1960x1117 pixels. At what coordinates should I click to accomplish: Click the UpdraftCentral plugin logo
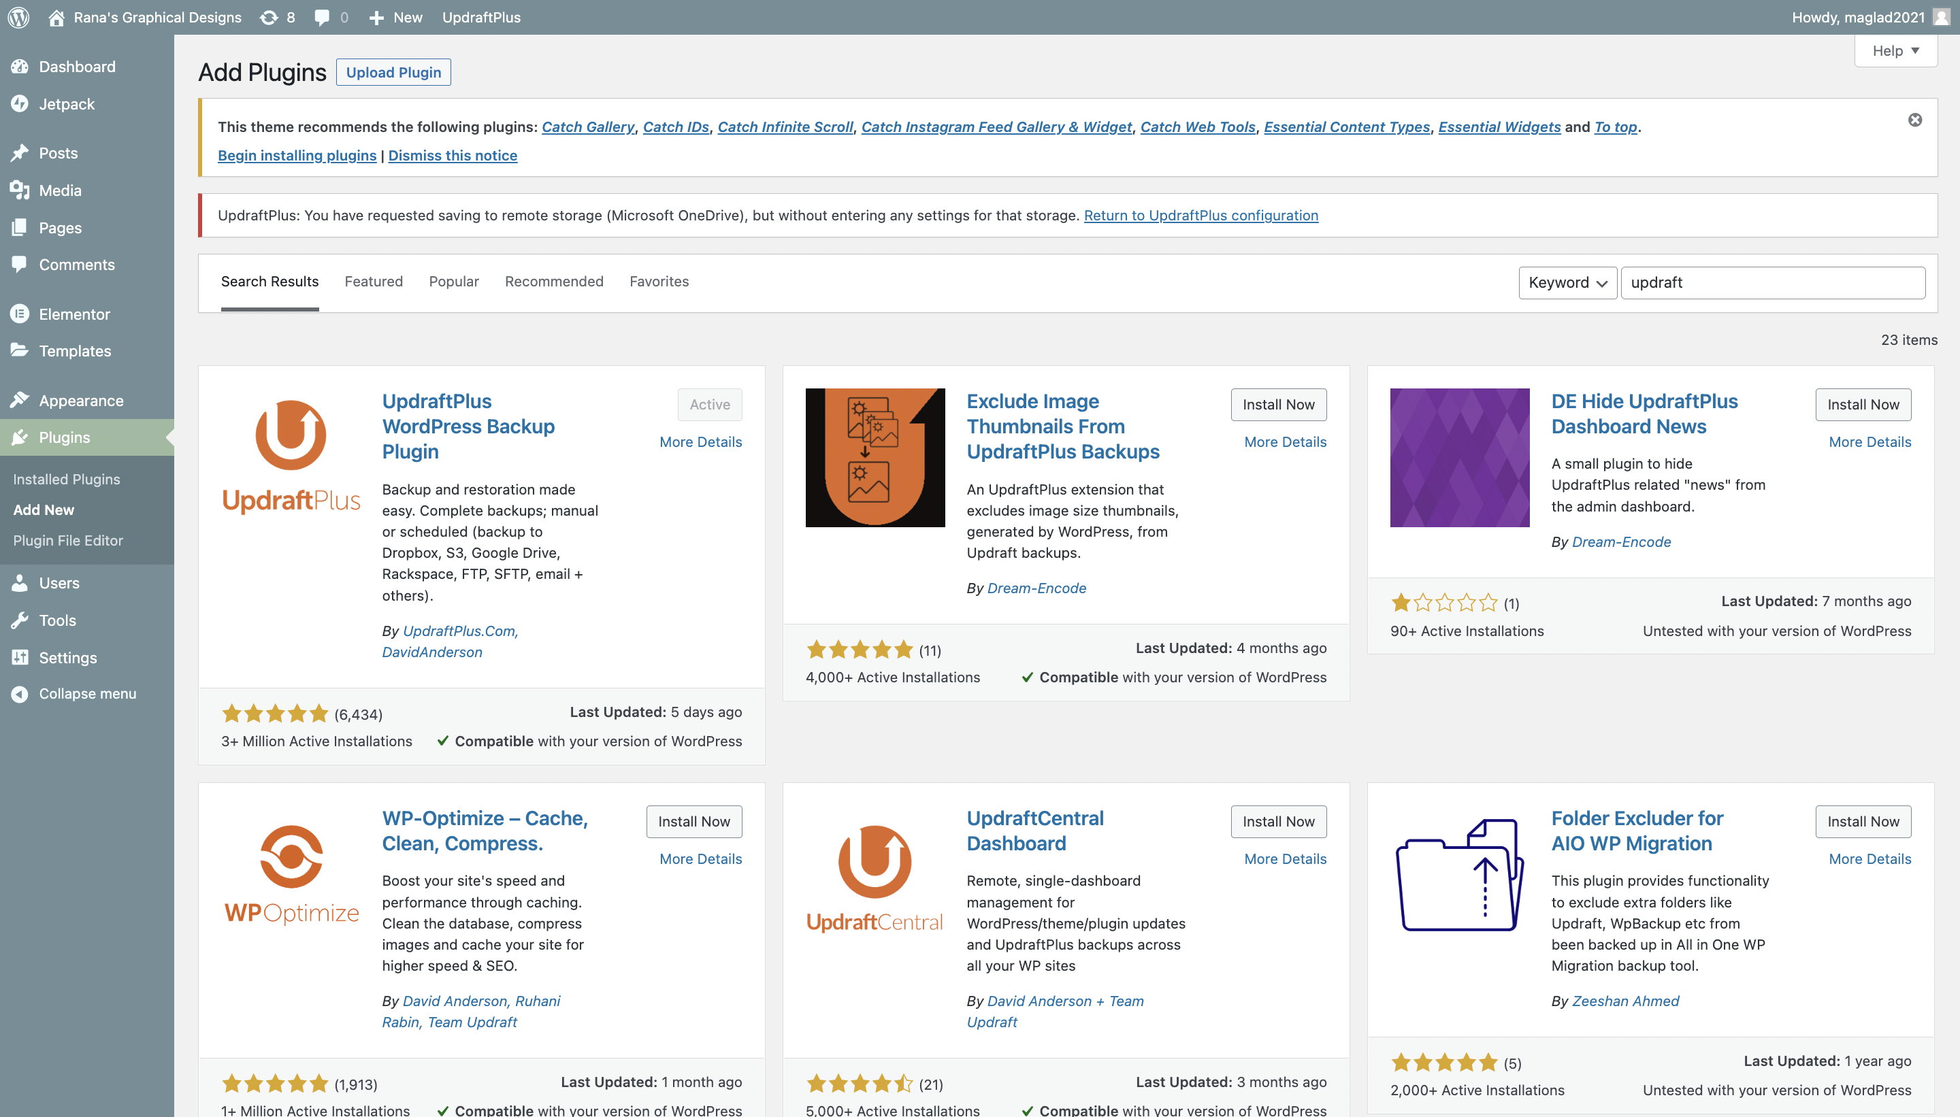[x=875, y=875]
